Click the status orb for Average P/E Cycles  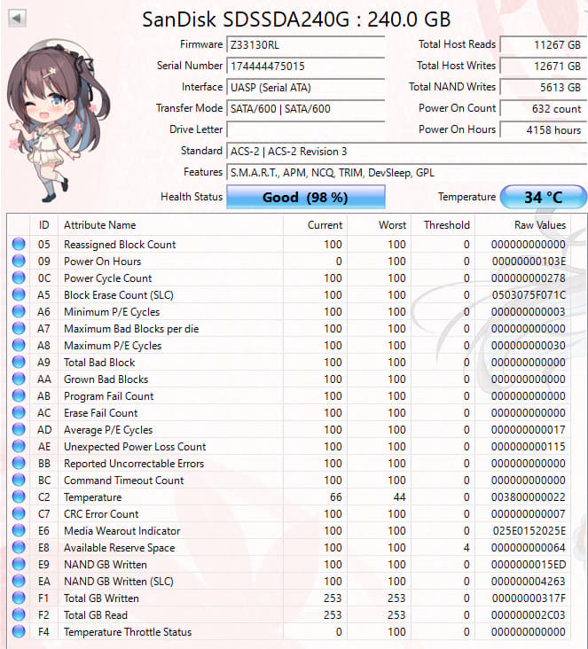[x=19, y=430]
